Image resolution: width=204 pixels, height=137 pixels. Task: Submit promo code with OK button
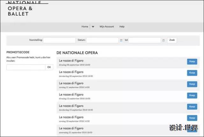tap(49, 67)
